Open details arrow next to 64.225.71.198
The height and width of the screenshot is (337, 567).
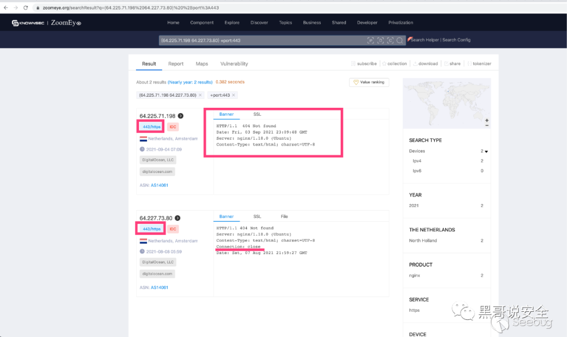181,116
